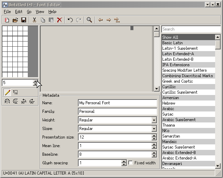Viewport: 223px width, 178px height.
Task: Select the pencil draw tool
Action: [7, 92]
